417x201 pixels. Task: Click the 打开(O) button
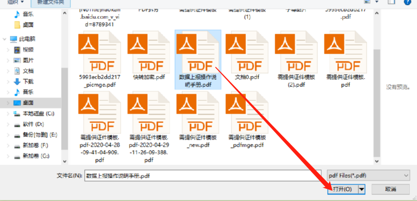coord(343,189)
